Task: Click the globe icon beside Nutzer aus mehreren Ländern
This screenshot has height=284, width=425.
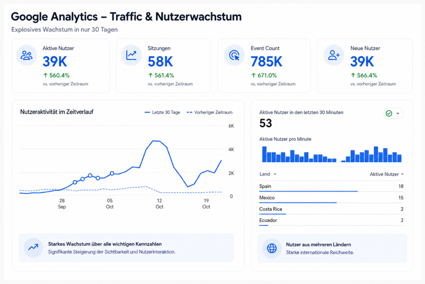Action: coord(272,248)
